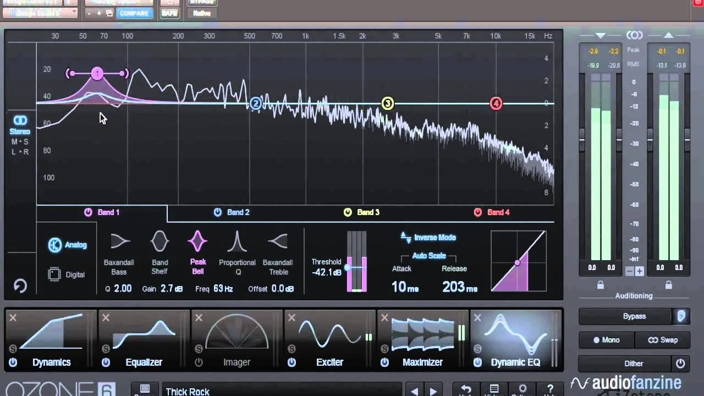704x396 pixels.
Task: Open the Help question mark button
Action: (550, 390)
